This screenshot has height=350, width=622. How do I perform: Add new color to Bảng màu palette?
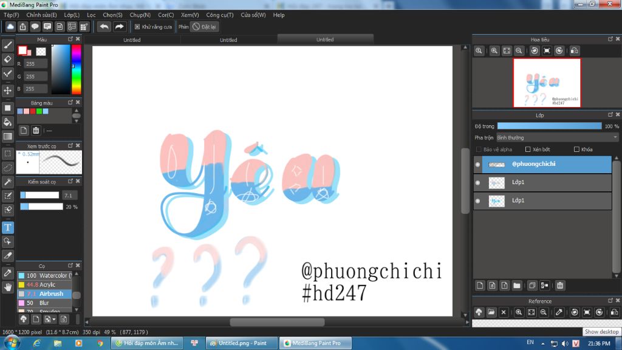point(24,131)
